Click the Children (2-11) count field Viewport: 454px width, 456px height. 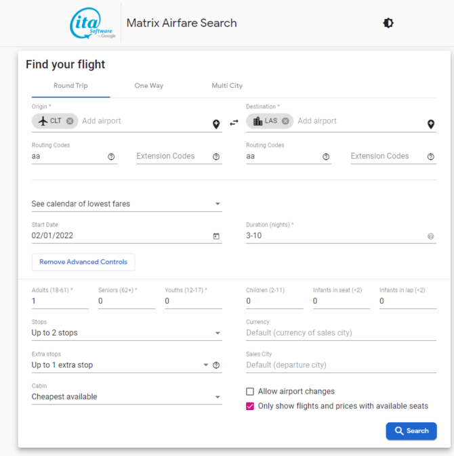click(x=274, y=301)
